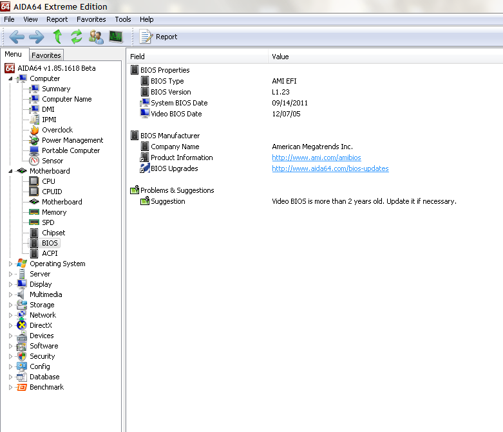This screenshot has height=432, width=503.
Task: Select the BIOS Type row
Action: pos(315,81)
